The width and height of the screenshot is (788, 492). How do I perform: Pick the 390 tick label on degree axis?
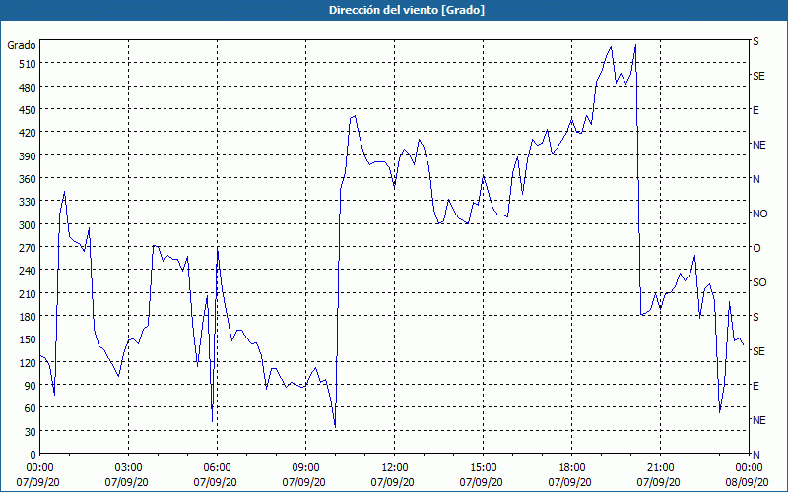coord(28,156)
